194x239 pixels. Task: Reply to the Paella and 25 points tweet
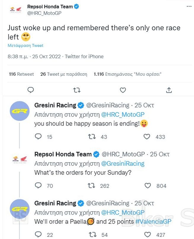coord(38,235)
